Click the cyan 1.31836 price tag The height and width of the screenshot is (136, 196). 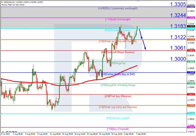click(191, 29)
